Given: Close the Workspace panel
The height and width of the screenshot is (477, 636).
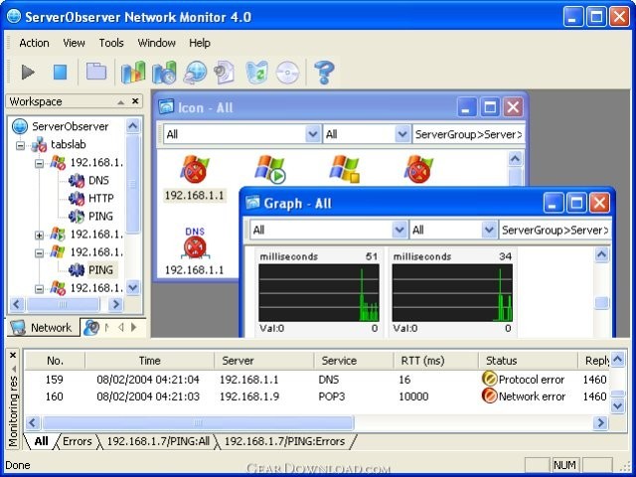Looking at the screenshot, I should pyautogui.click(x=135, y=101).
